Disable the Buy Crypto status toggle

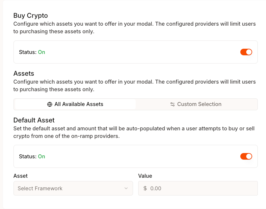246,52
